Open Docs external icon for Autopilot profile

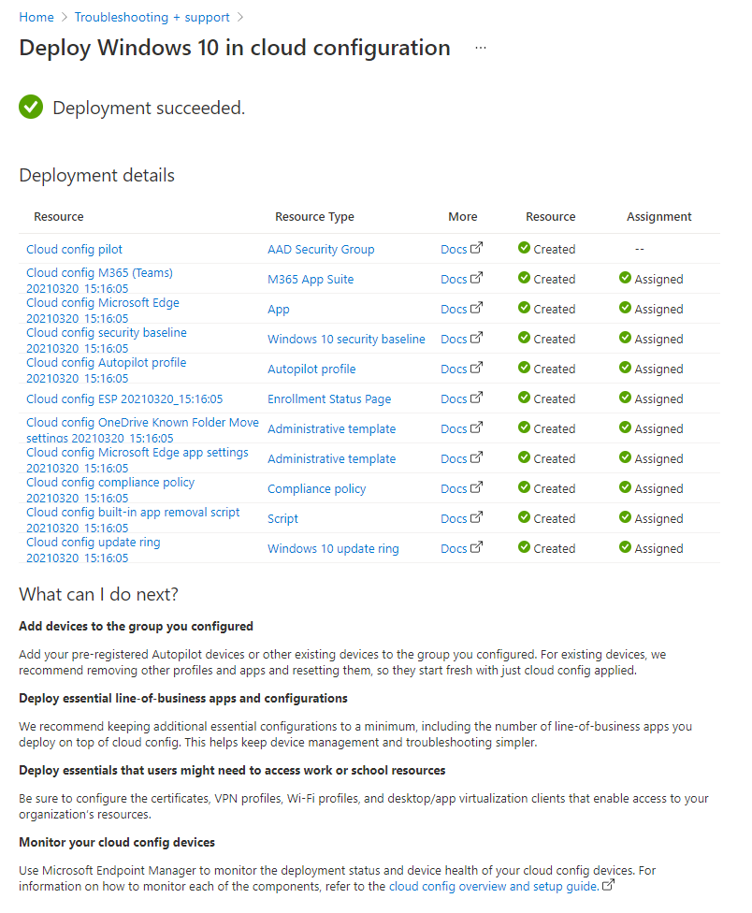coord(477,368)
